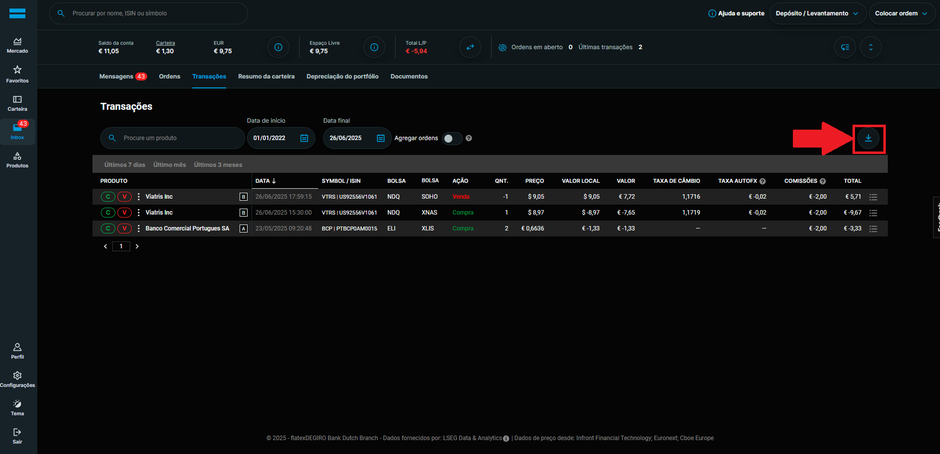Click Ordens em aberto in header
The image size is (940, 454).
[x=537, y=47]
